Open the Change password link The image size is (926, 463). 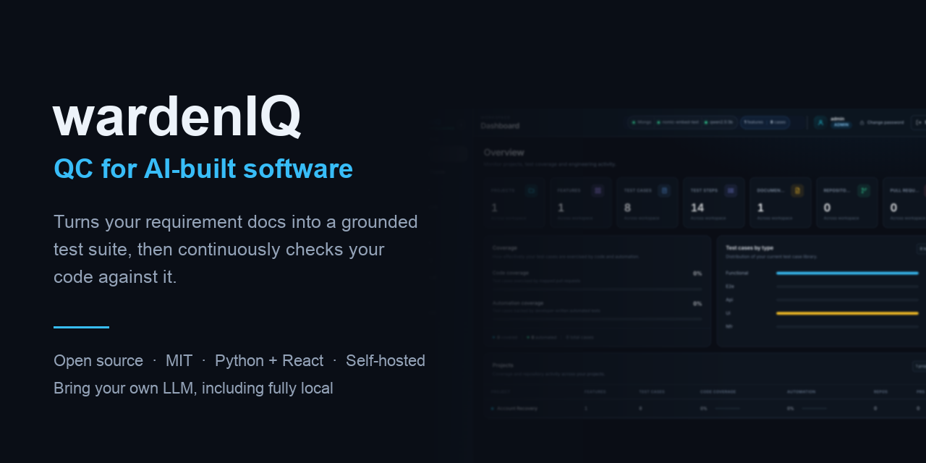pyautogui.click(x=885, y=122)
